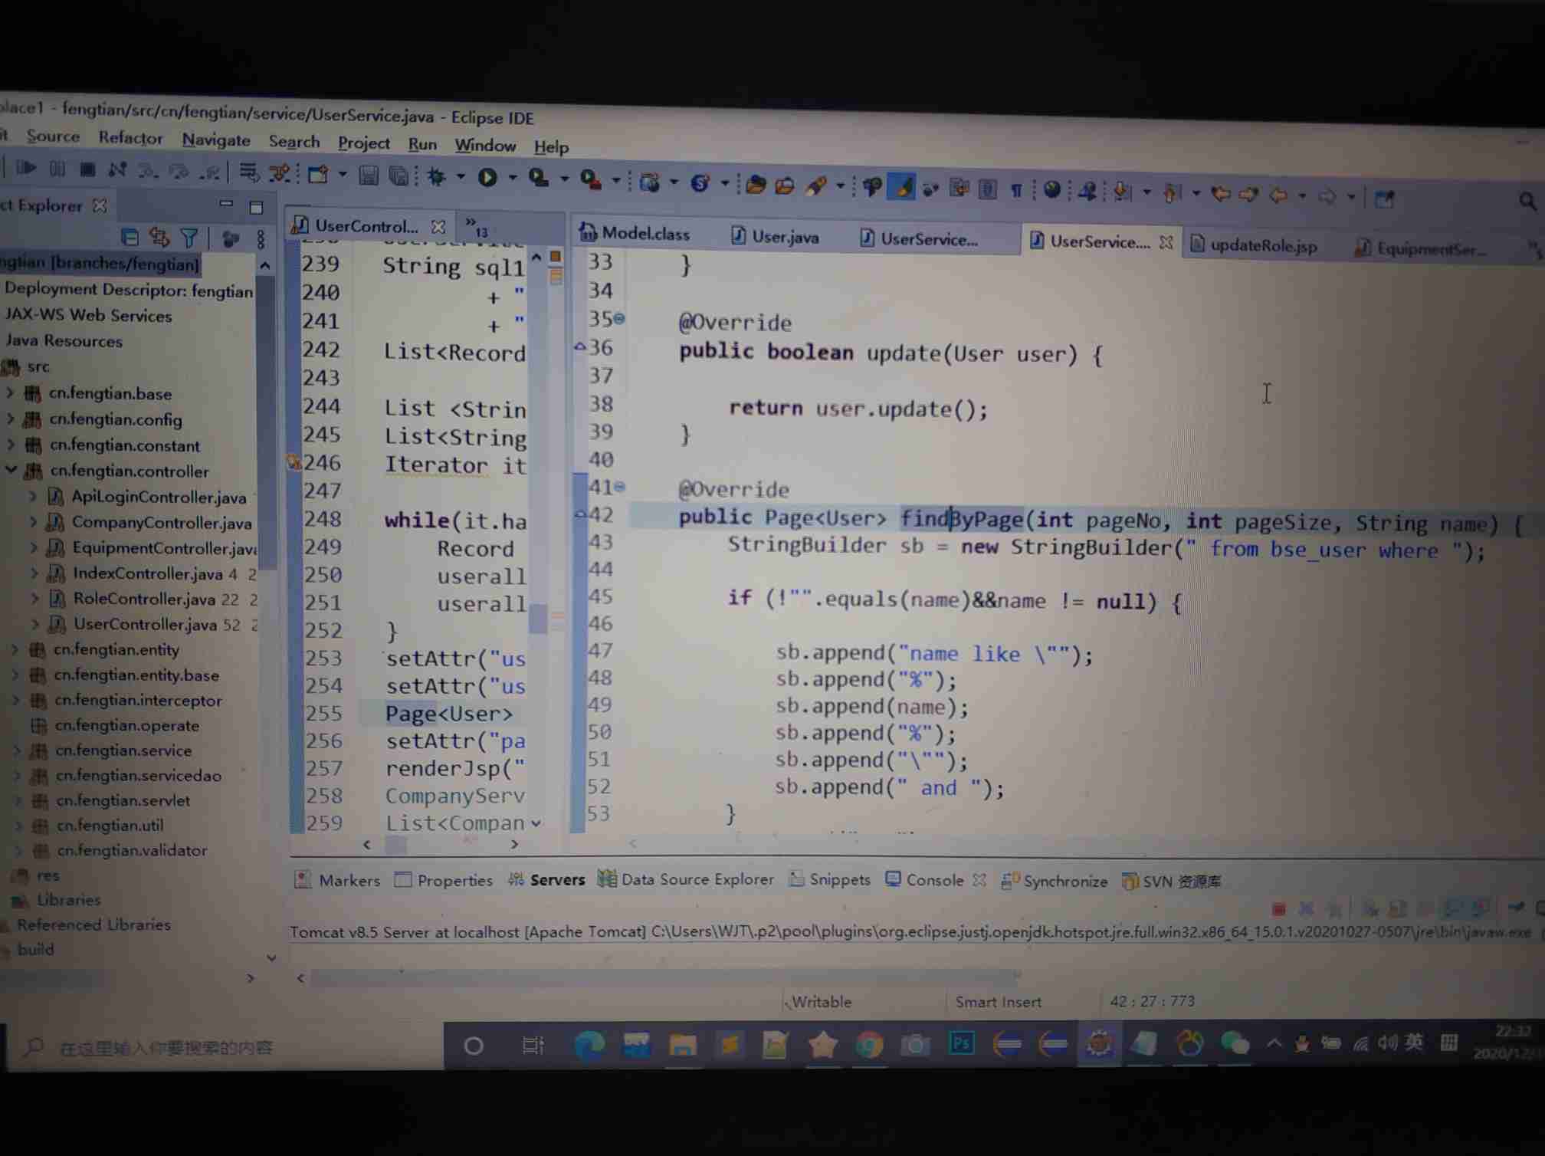
Task: Open UserController.java in the tree
Action: pos(144,625)
